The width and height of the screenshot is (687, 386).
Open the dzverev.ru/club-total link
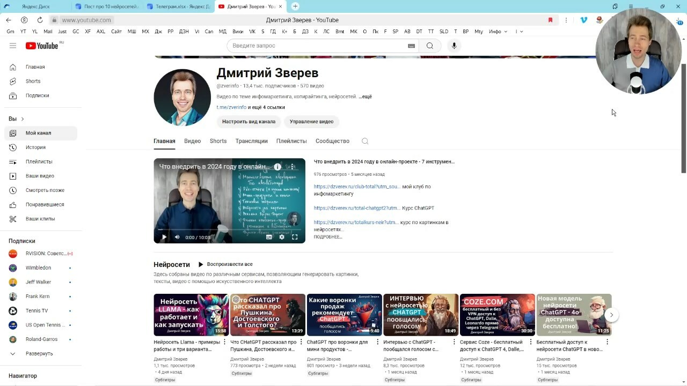point(357,187)
